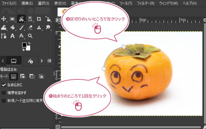The height and width of the screenshot is (129, 206).
Task: Open the 表示(V) menu
Action: [x=60, y=3]
